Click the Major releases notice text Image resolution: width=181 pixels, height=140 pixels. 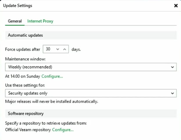pos(52,101)
